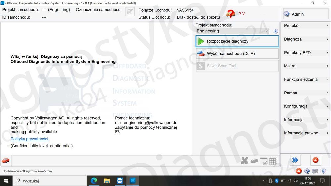Expand the Protokoły BZD section
Screen dimensions: 331x186
(x=306, y=53)
